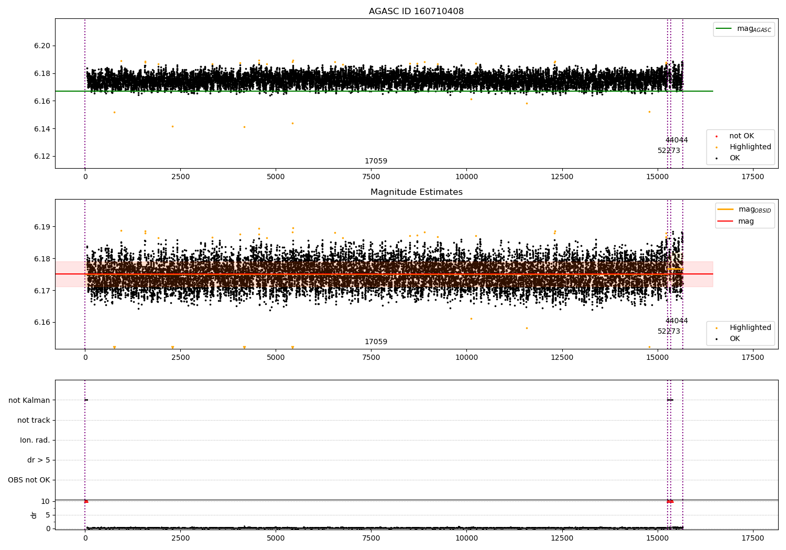Image resolution: width=786 pixels, height=550 pixels.
Task: Click the '12500' x-tick under the top plot
Action: (562, 177)
